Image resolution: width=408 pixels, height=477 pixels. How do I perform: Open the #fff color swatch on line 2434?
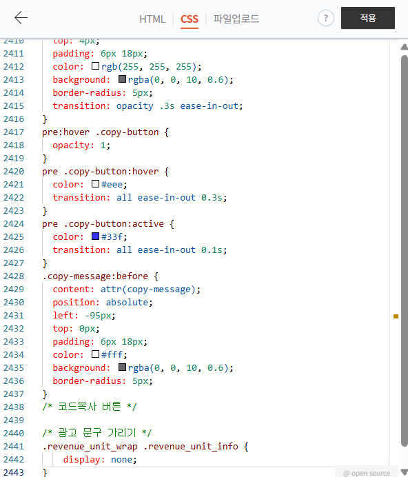click(96, 354)
